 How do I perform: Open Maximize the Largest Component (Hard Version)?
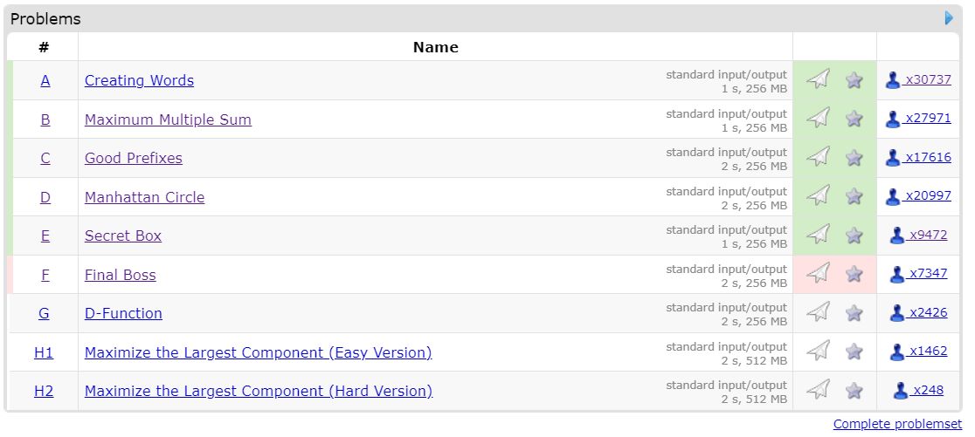[x=259, y=391]
